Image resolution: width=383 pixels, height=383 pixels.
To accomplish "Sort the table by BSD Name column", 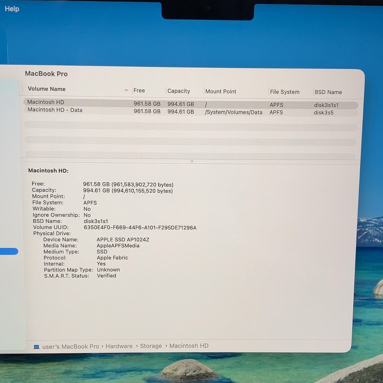I will (x=328, y=92).
